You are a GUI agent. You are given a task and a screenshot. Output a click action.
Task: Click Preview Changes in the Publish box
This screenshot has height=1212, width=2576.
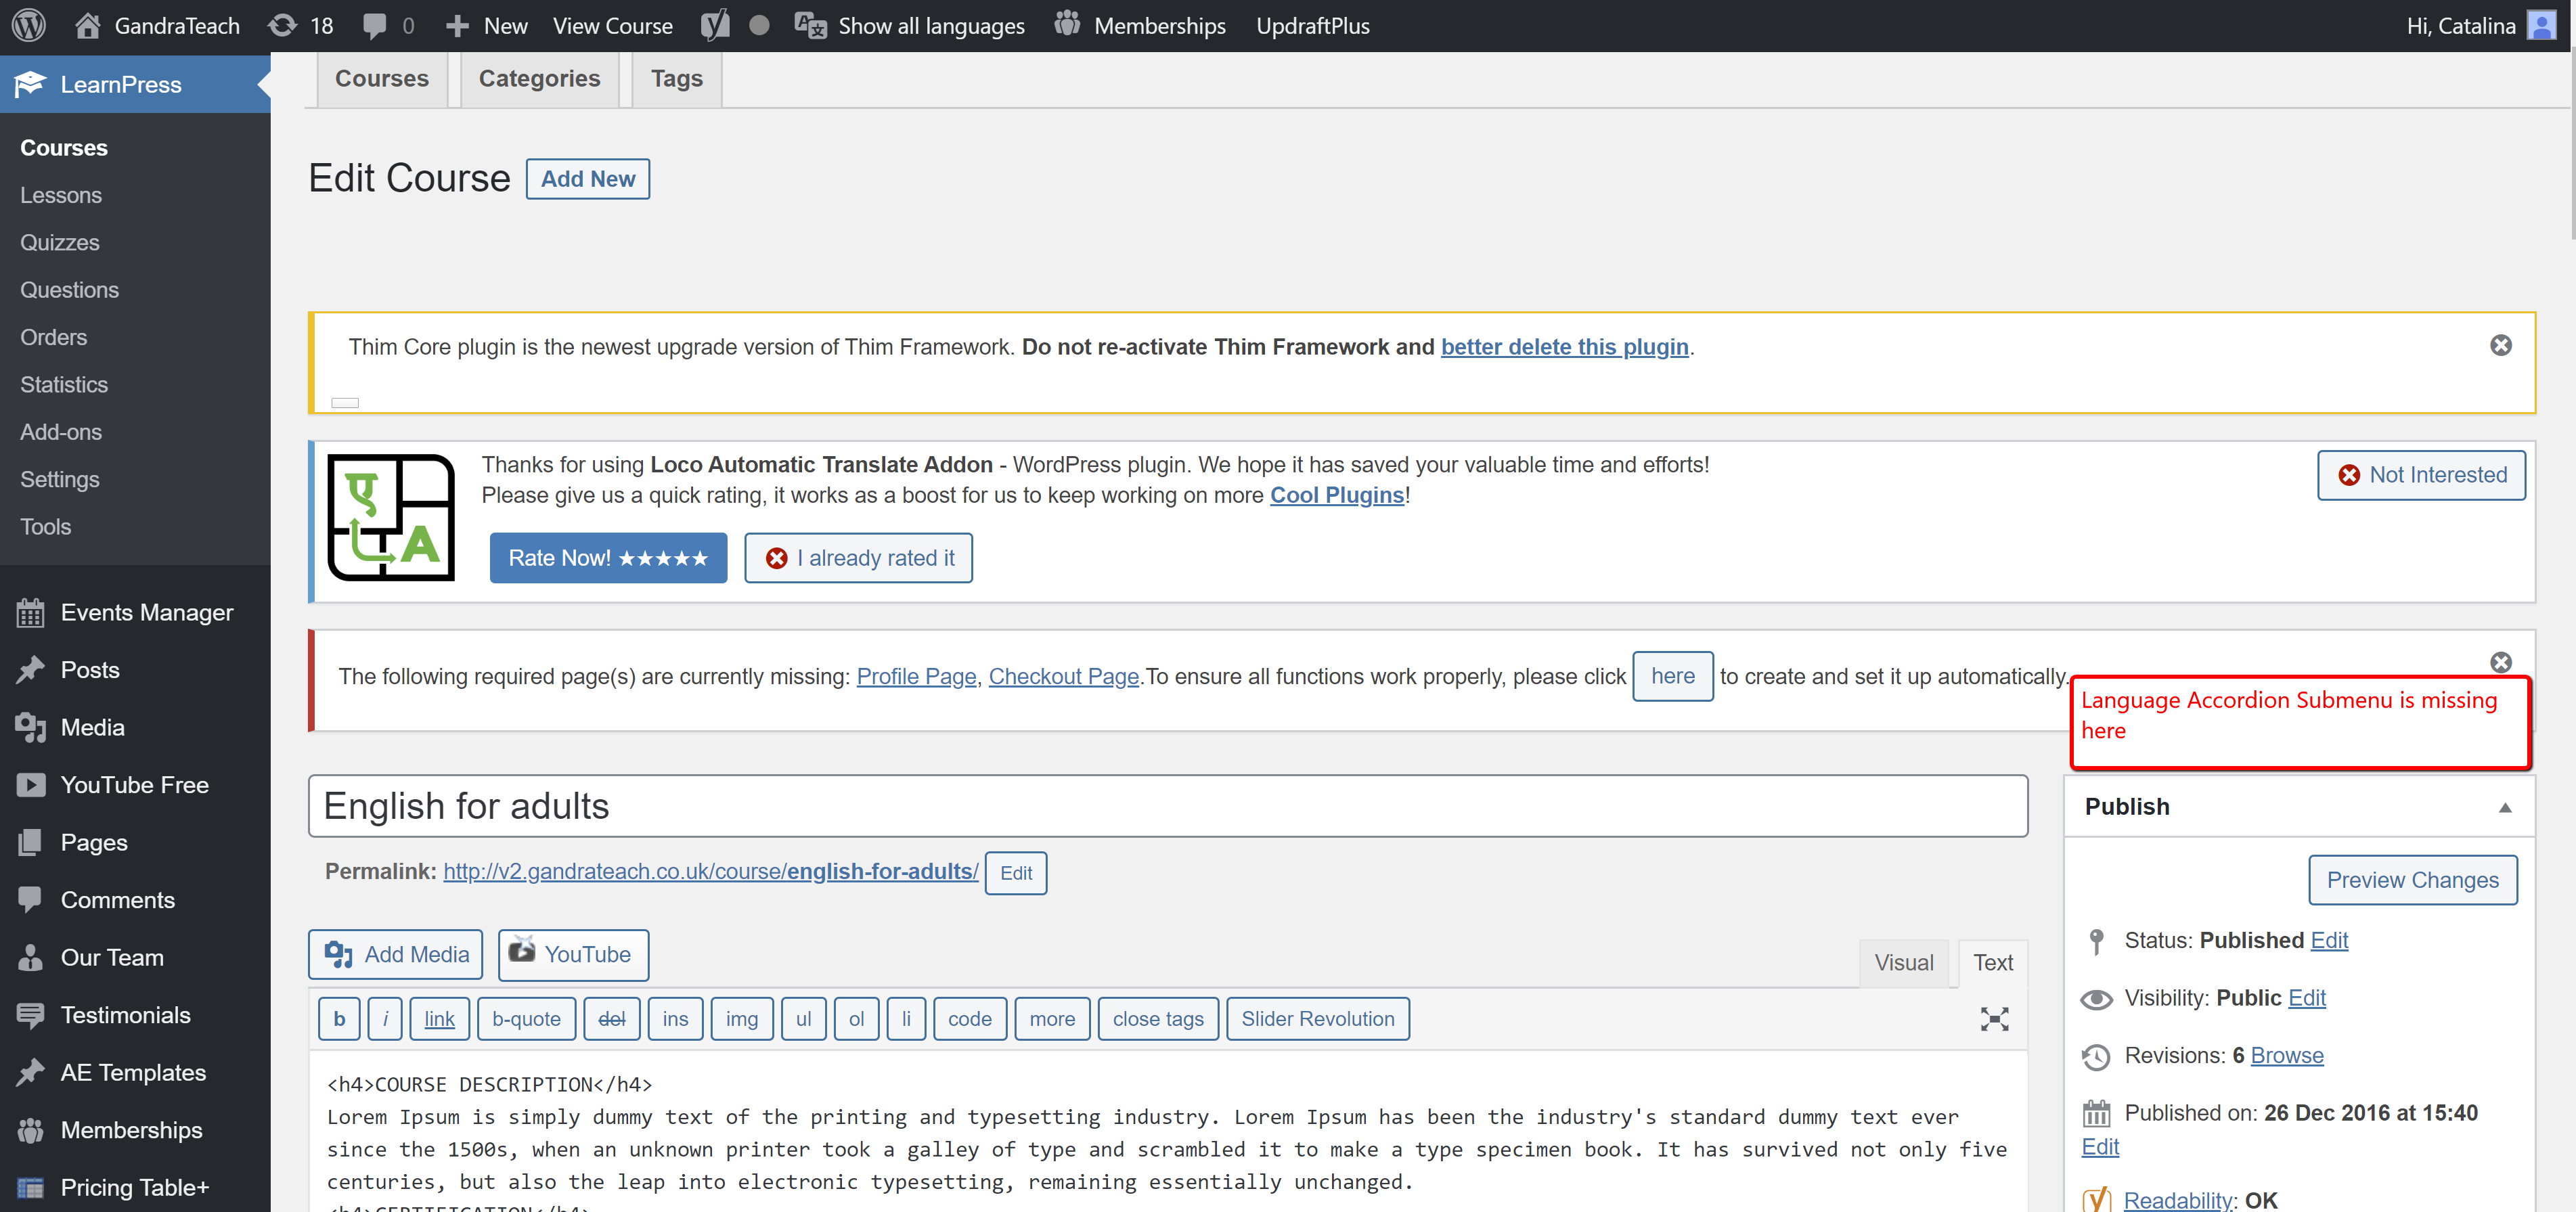[x=2413, y=880]
